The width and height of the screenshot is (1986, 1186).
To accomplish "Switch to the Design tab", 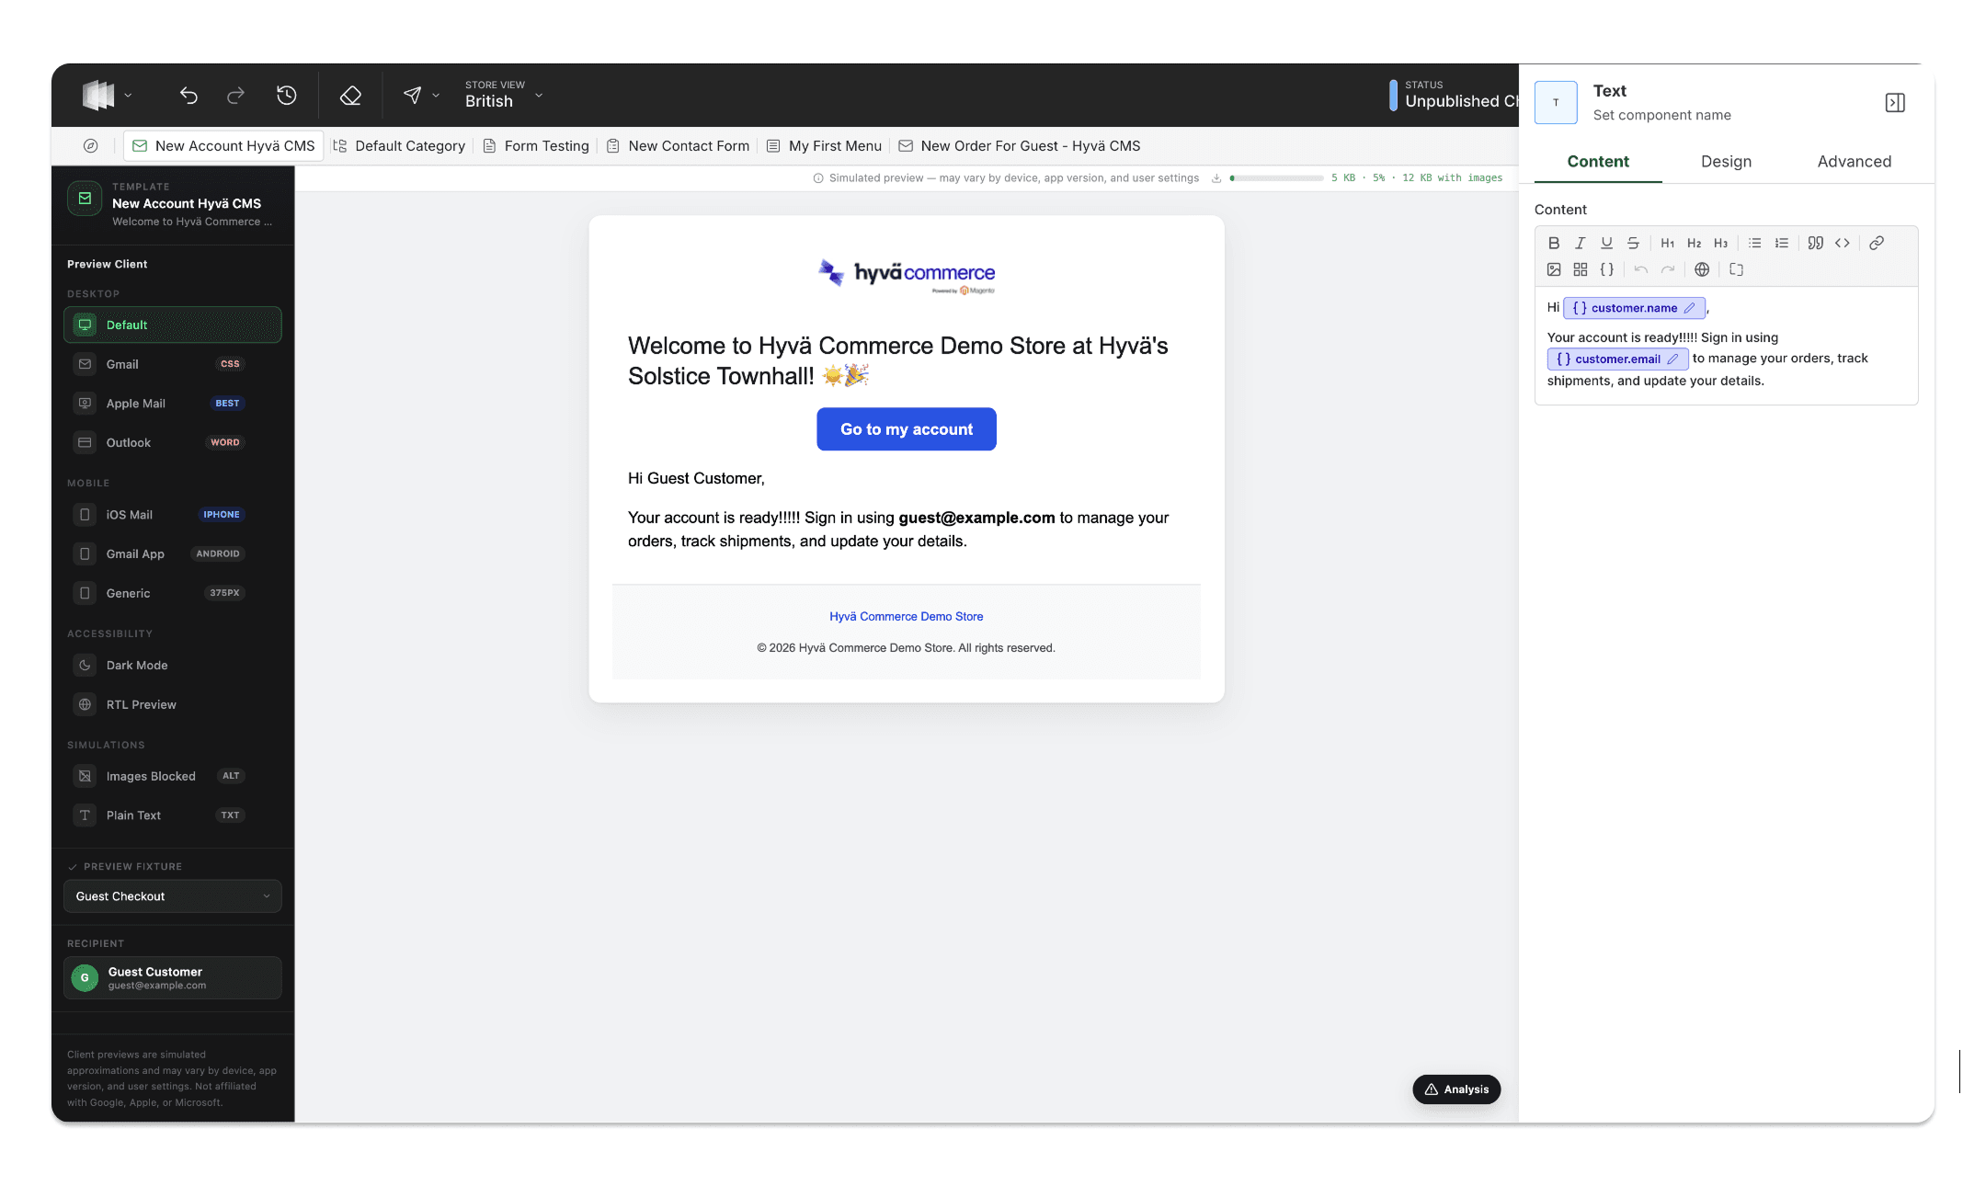I will (1726, 162).
